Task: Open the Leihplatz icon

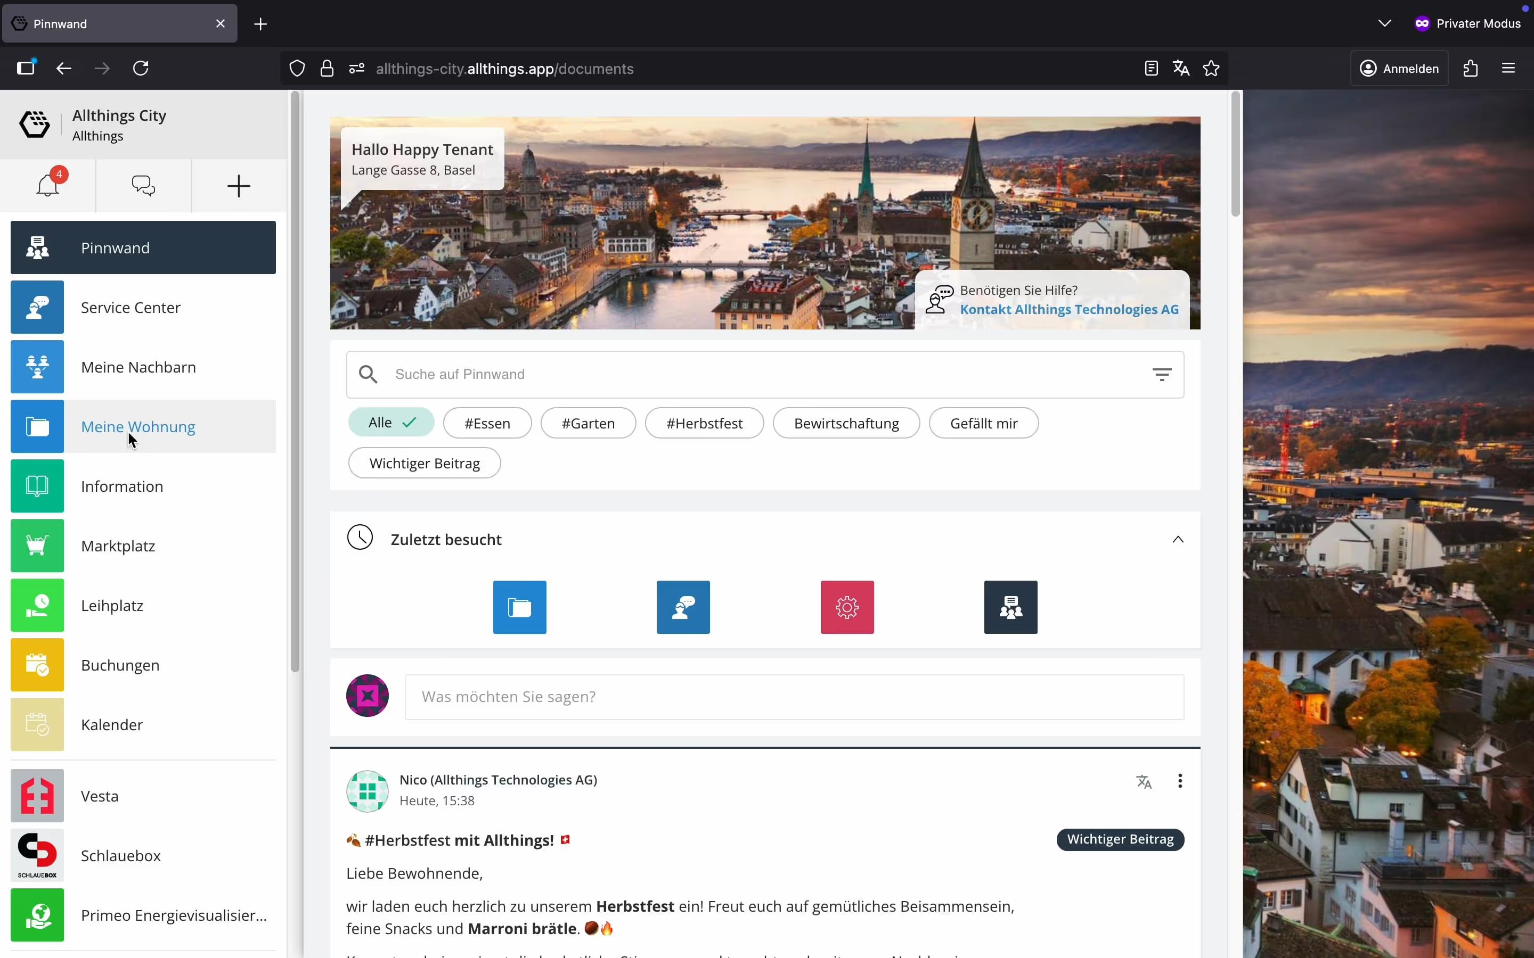Action: point(37,605)
